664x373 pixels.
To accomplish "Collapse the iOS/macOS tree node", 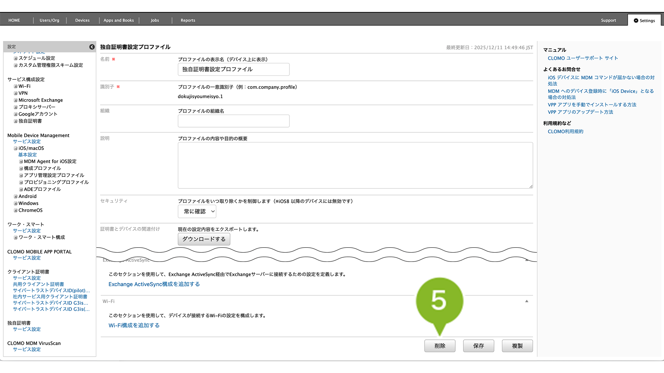I will pyautogui.click(x=16, y=148).
